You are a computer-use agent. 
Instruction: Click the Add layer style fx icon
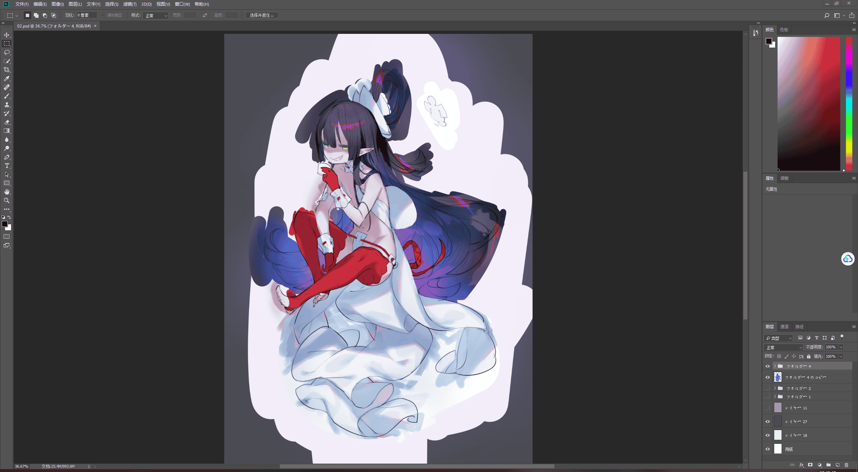[801, 465]
